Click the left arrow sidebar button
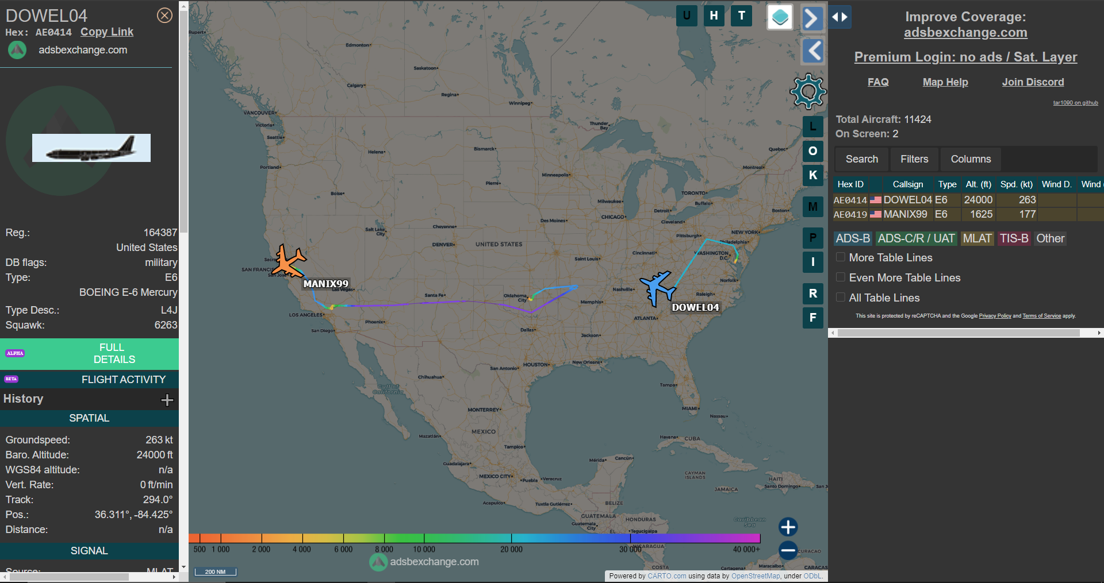The height and width of the screenshot is (583, 1104). tap(812, 51)
